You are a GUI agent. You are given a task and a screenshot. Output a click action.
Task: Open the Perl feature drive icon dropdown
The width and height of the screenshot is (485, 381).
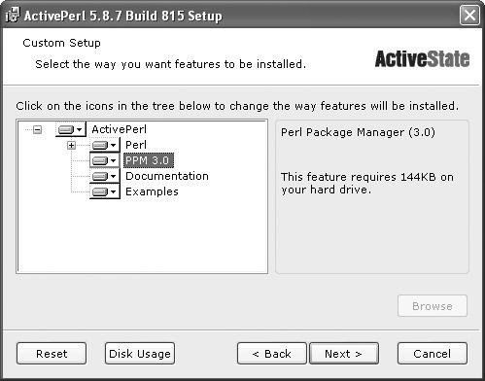click(x=105, y=145)
